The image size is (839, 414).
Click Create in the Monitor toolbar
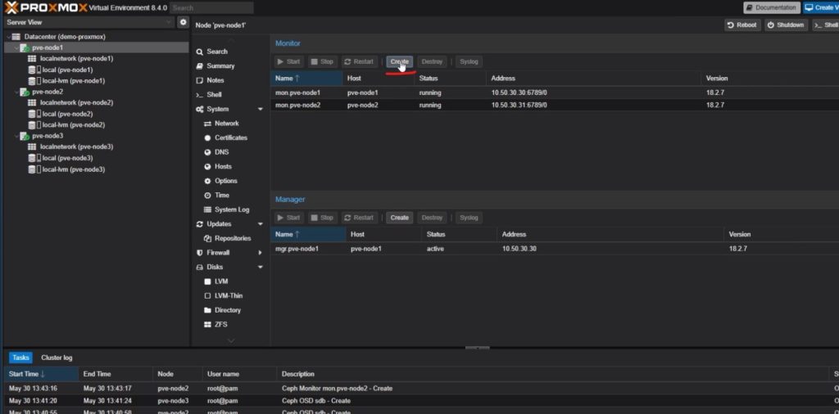pyautogui.click(x=399, y=61)
